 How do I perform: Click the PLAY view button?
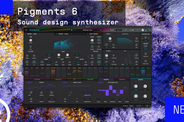click(x=112, y=30)
